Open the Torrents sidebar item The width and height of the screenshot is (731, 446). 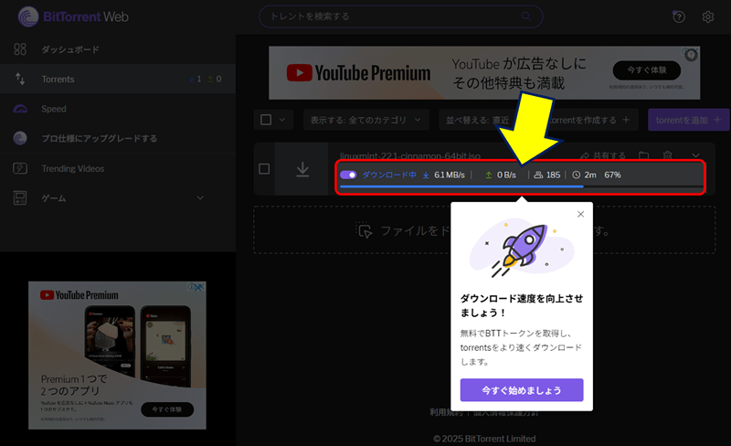[118, 79]
